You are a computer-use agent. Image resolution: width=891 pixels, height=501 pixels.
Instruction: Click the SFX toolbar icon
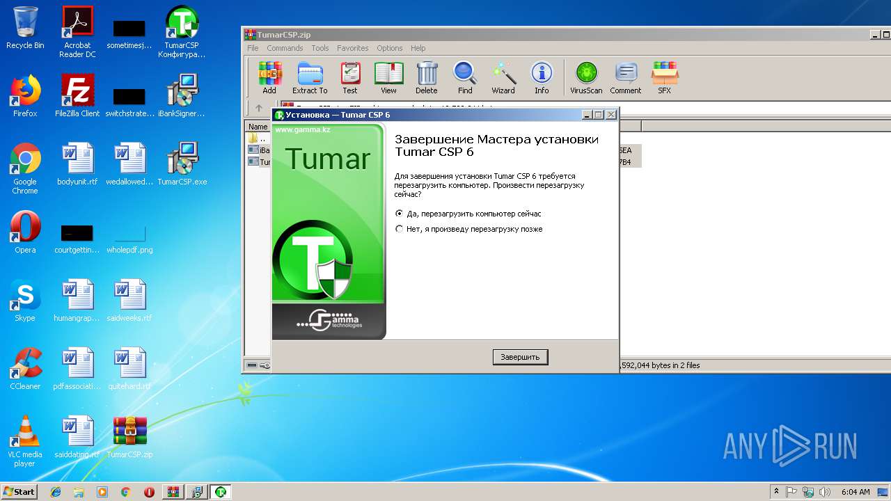click(x=665, y=77)
